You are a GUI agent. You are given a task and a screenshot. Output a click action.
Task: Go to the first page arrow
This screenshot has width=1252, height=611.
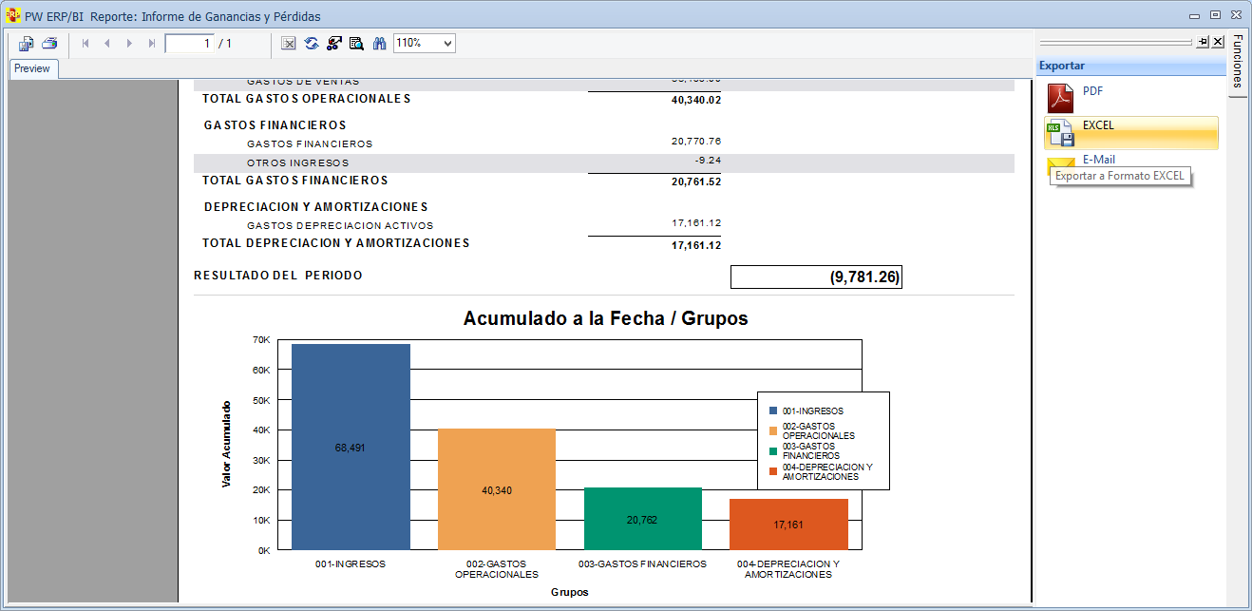point(85,44)
